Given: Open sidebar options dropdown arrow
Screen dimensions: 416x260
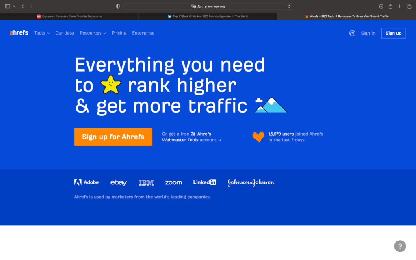Looking at the screenshot, I should tap(14, 6).
